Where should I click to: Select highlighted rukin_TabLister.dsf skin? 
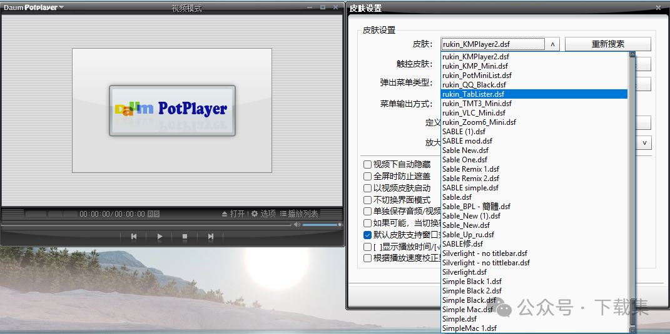pos(534,94)
